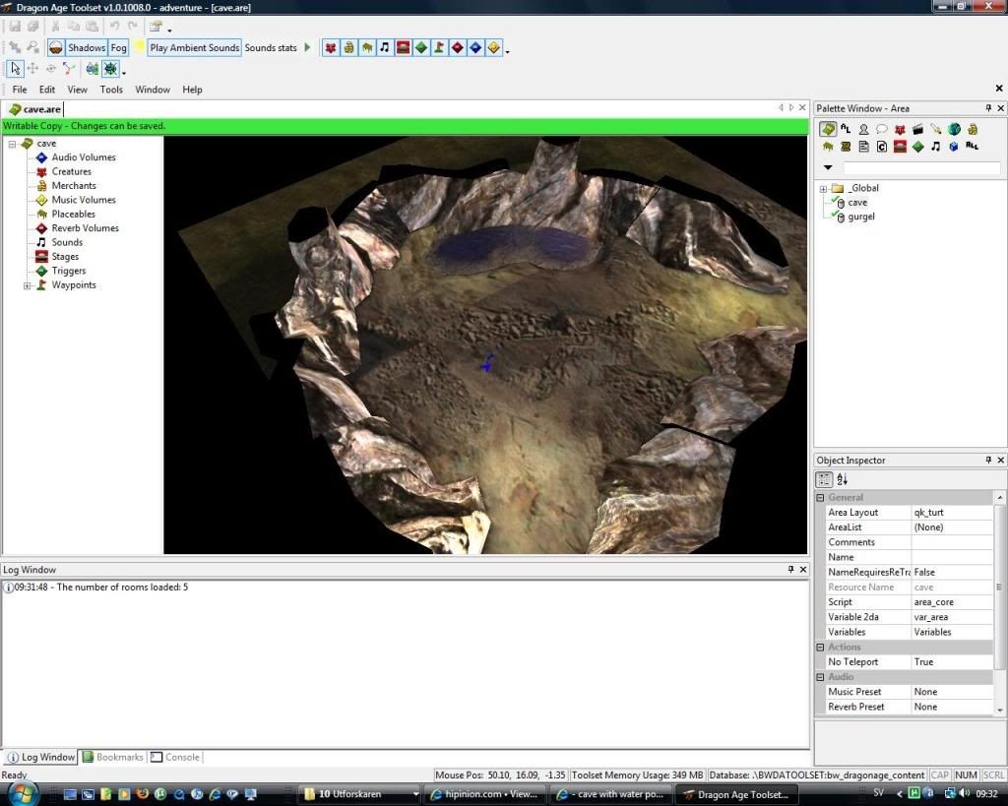The height and width of the screenshot is (806, 1008).
Task: Open the cutscene clapperboard palette category
Action: 917,129
